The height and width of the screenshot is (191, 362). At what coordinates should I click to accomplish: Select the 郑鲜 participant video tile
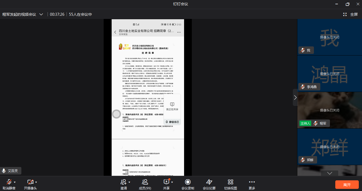click(x=330, y=147)
